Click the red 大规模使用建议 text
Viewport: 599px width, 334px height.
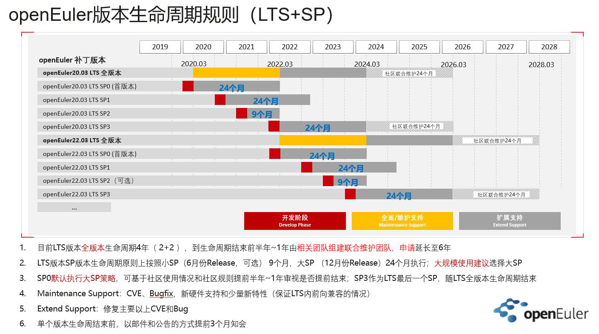click(x=461, y=263)
